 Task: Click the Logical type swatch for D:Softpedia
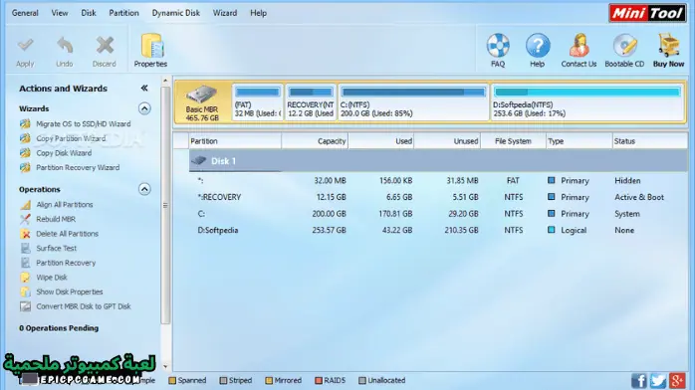[552, 230]
